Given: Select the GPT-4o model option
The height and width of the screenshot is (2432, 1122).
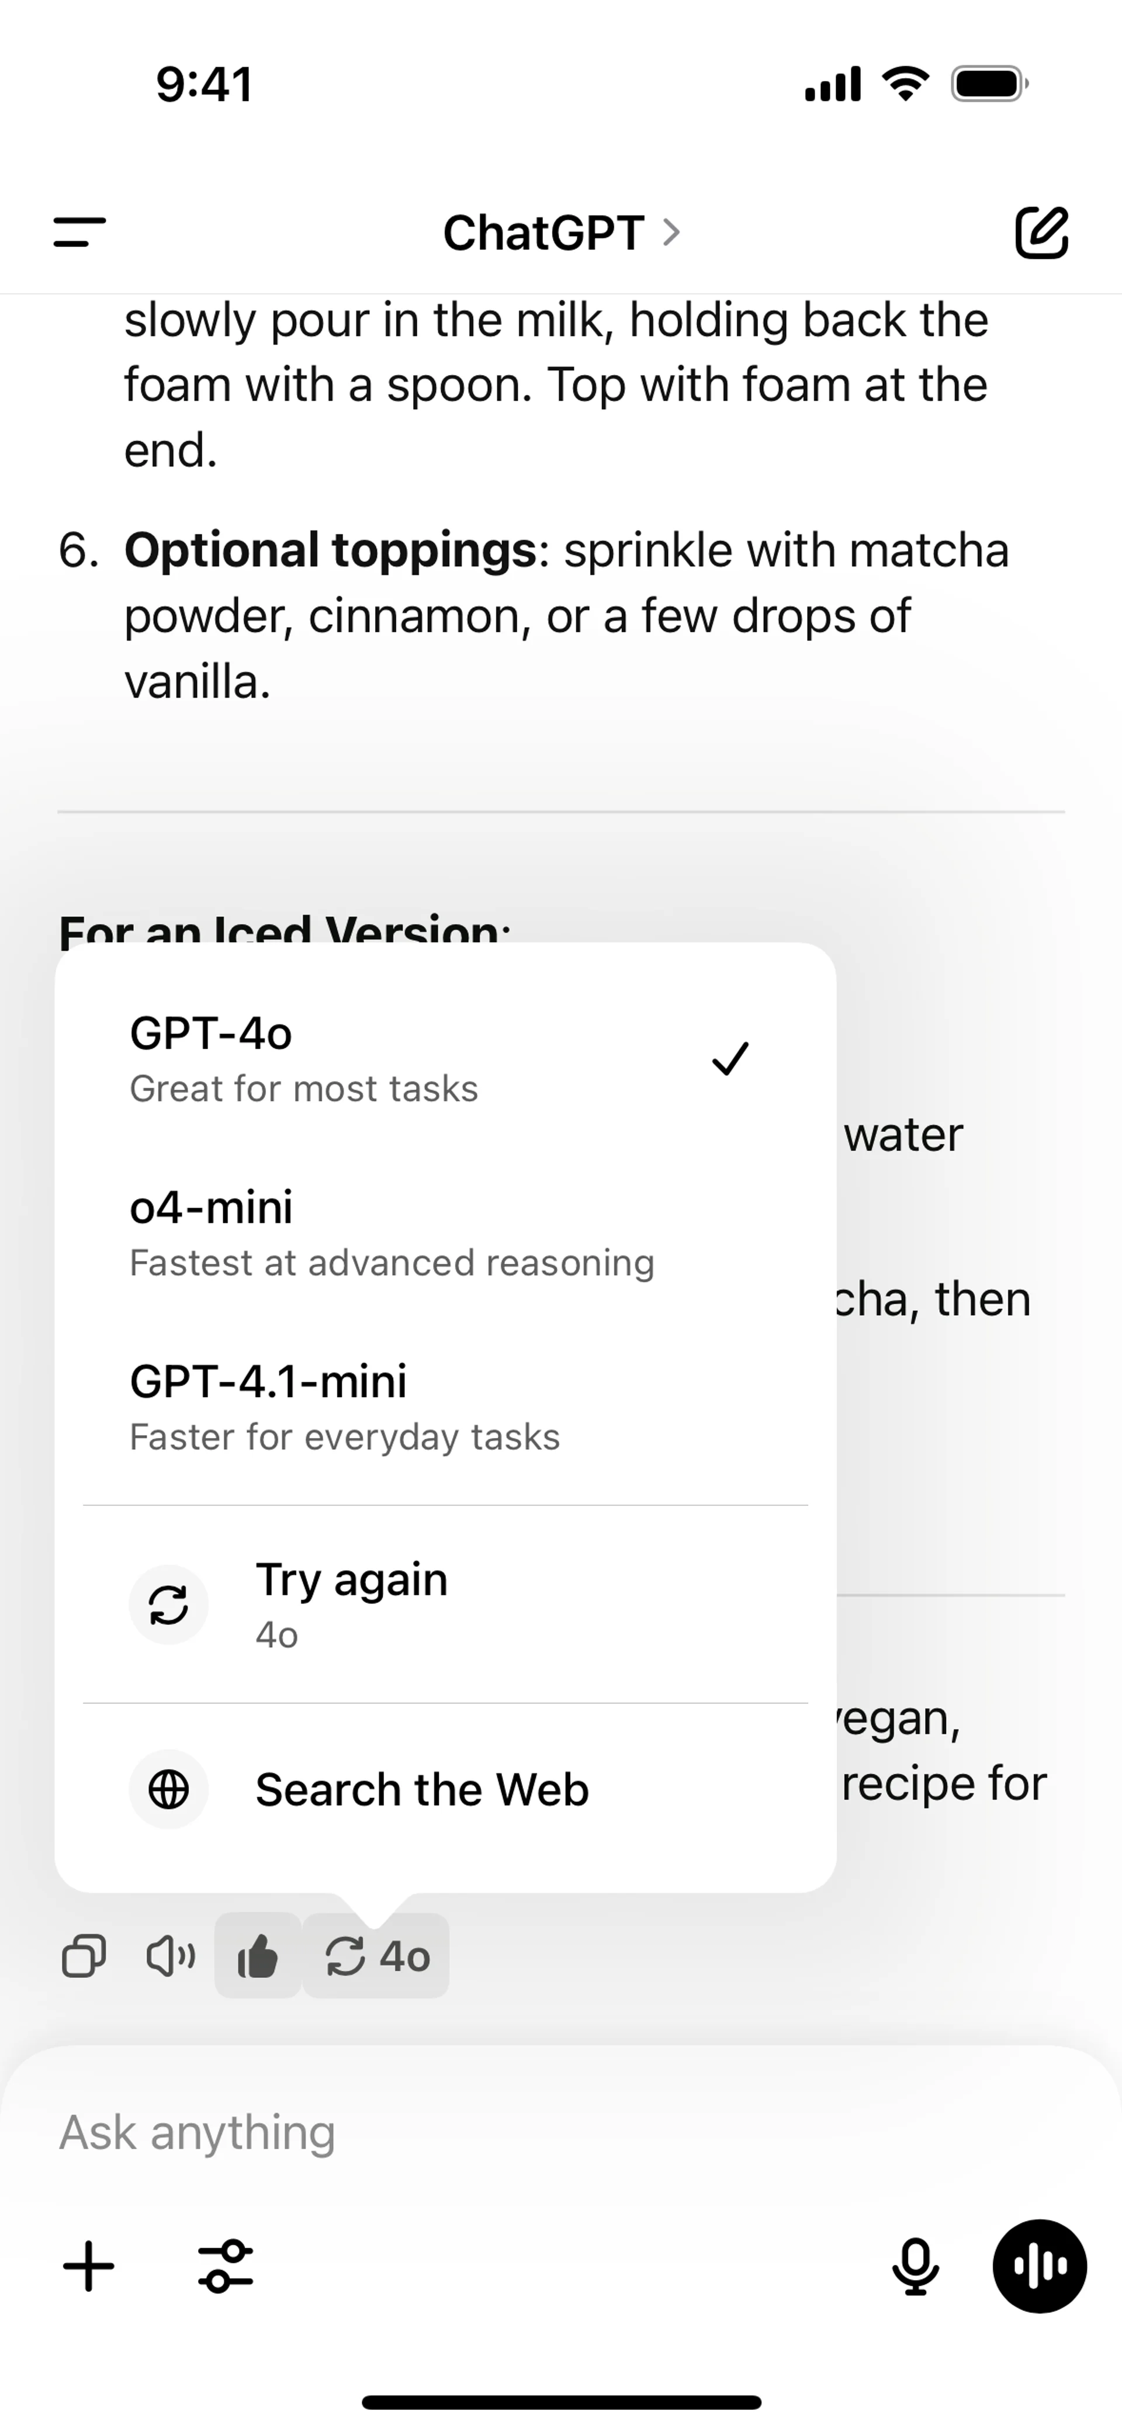Looking at the screenshot, I should pyautogui.click(x=378, y=1058).
